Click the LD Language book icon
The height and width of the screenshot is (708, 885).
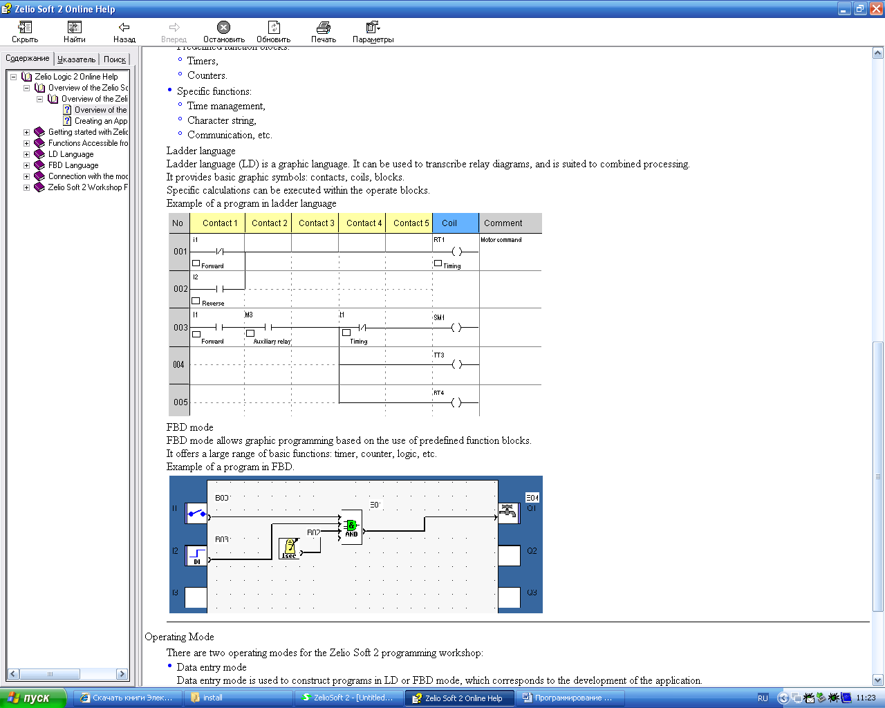click(39, 154)
